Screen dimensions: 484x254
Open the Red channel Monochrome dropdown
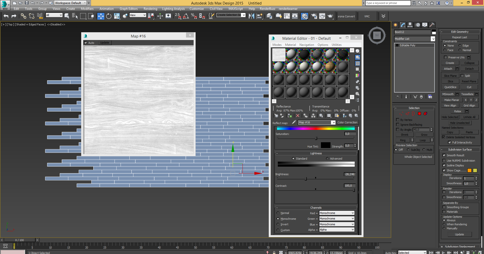point(337,213)
